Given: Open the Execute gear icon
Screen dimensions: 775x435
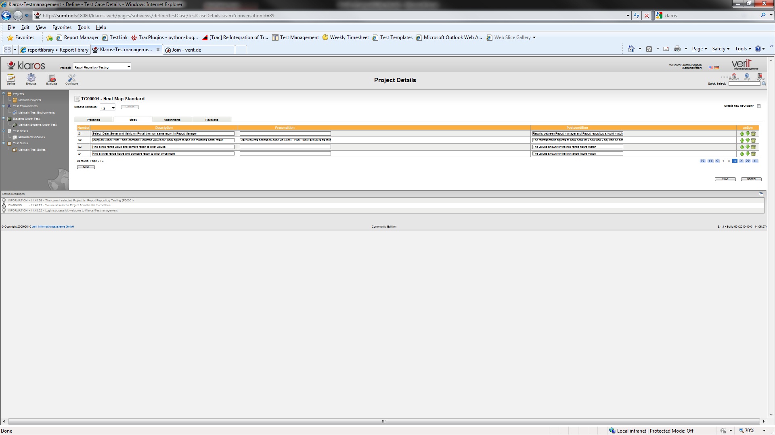Looking at the screenshot, I should click(x=31, y=78).
